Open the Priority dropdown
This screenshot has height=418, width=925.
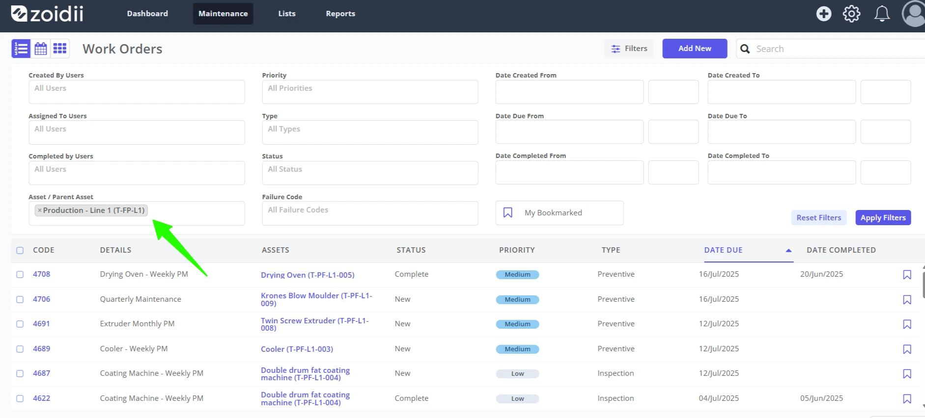point(370,92)
